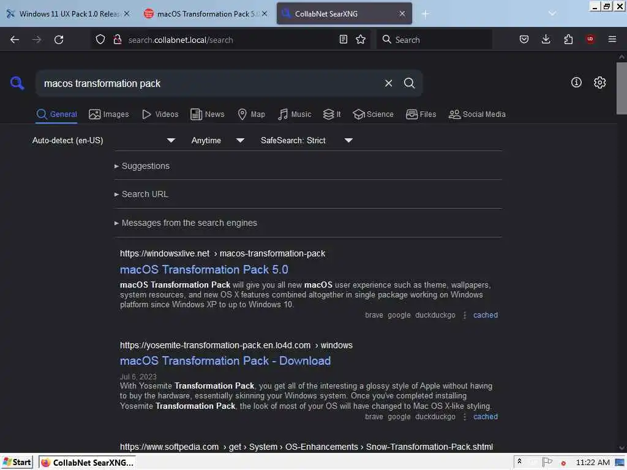Open the list all tabs chevron
The image size is (627, 470).
coord(552,13)
